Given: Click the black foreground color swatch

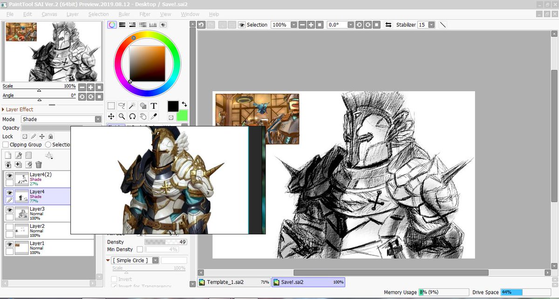Looking at the screenshot, I should (x=173, y=106).
